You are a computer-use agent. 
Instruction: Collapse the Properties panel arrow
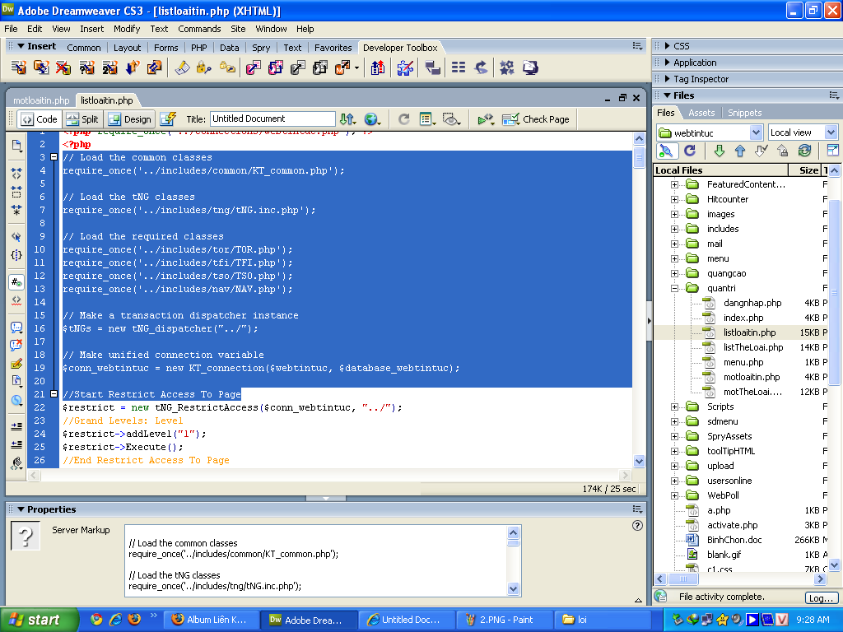coord(21,509)
